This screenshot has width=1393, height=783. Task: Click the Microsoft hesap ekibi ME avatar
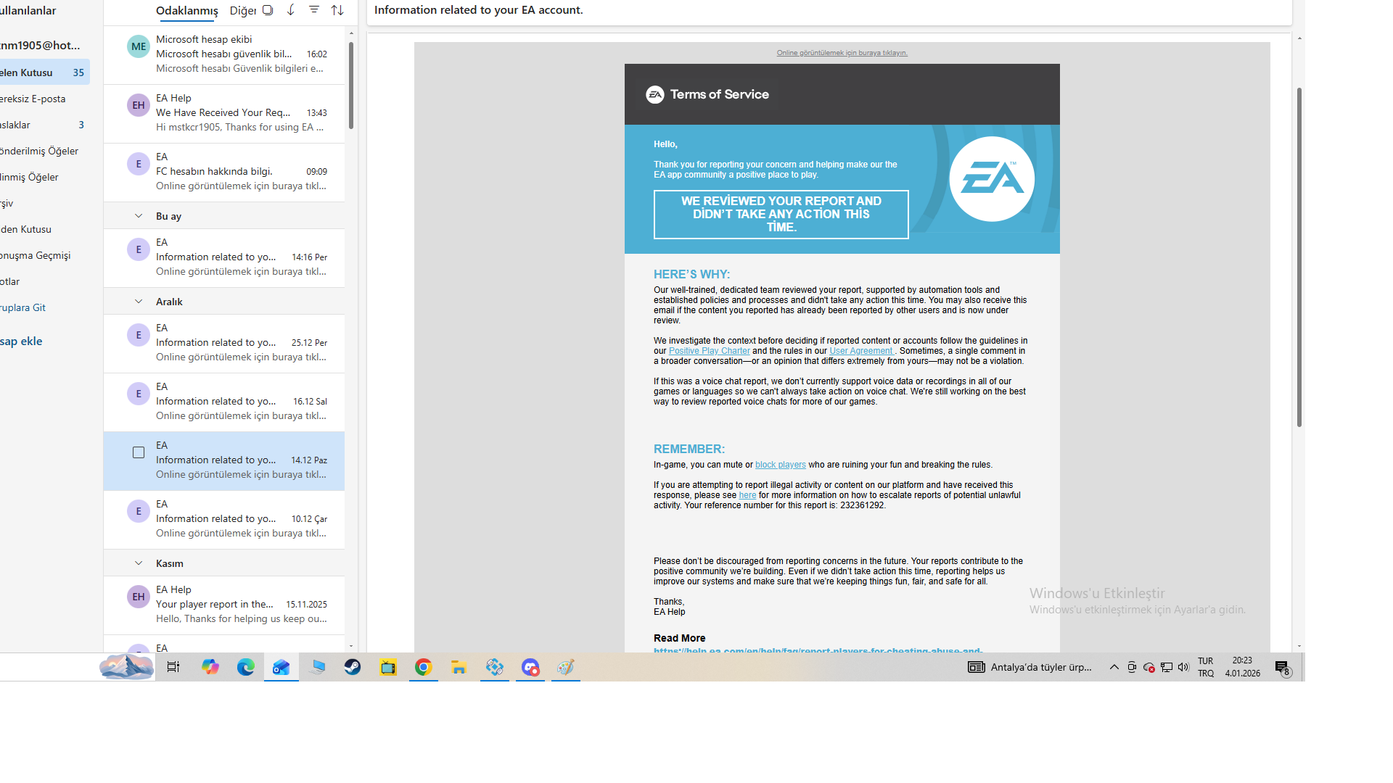point(138,46)
